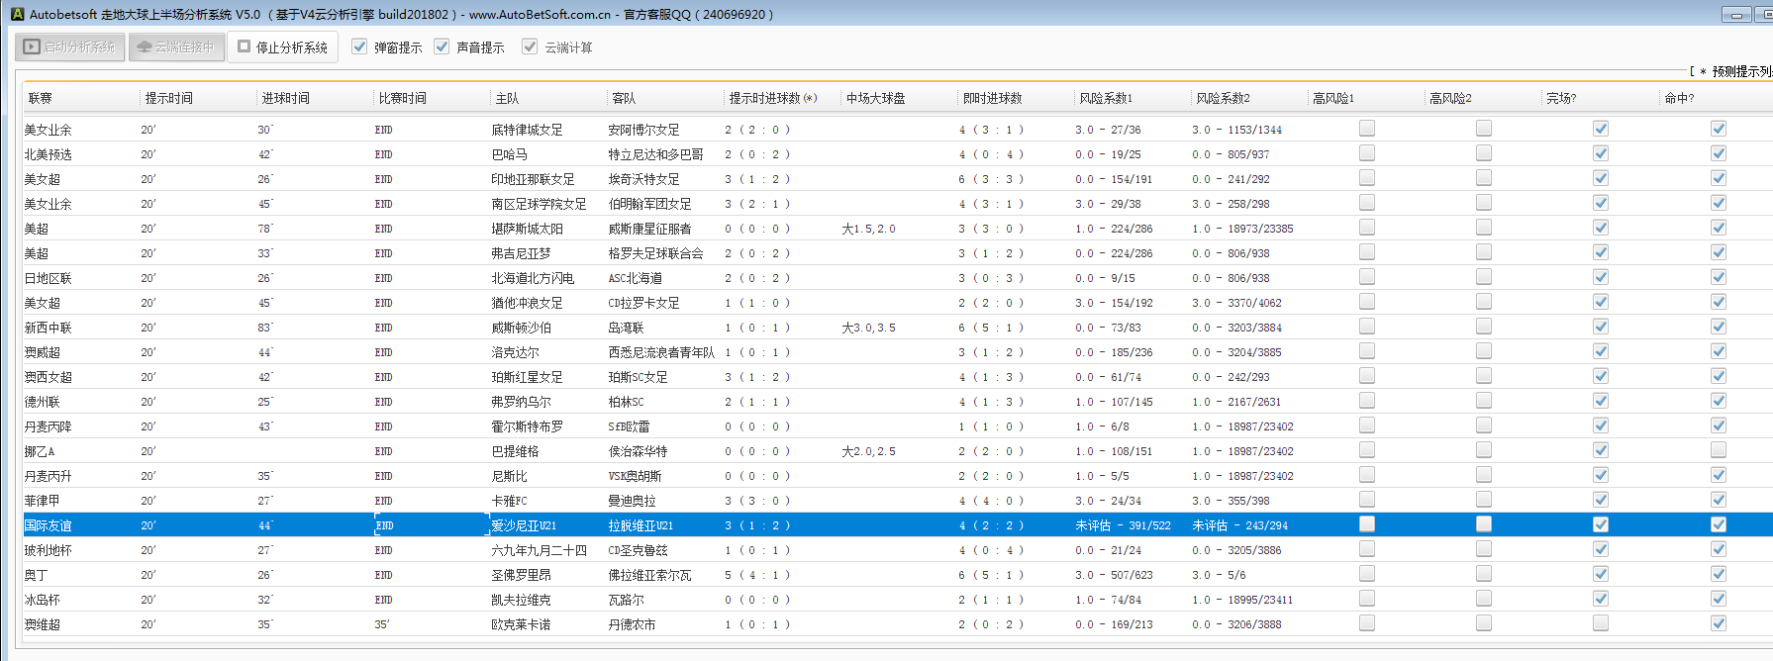1773x661 pixels.
Task: Click the Autobetsoft app icon in title bar
Action: [17, 14]
